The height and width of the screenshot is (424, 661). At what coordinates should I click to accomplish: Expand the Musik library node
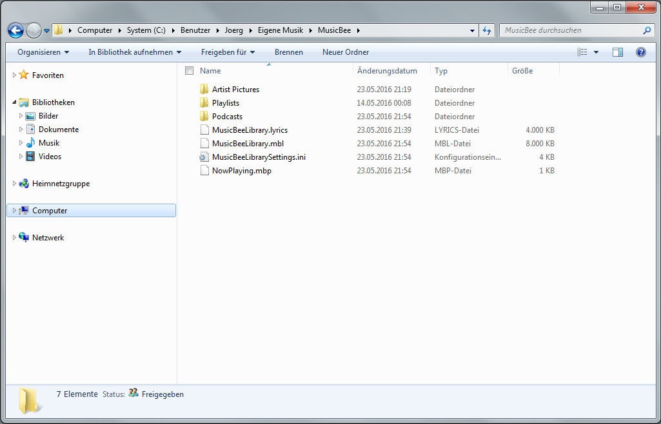[21, 143]
